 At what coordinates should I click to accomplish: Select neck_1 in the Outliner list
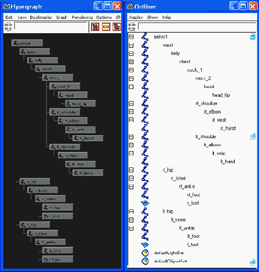[x=195, y=70]
